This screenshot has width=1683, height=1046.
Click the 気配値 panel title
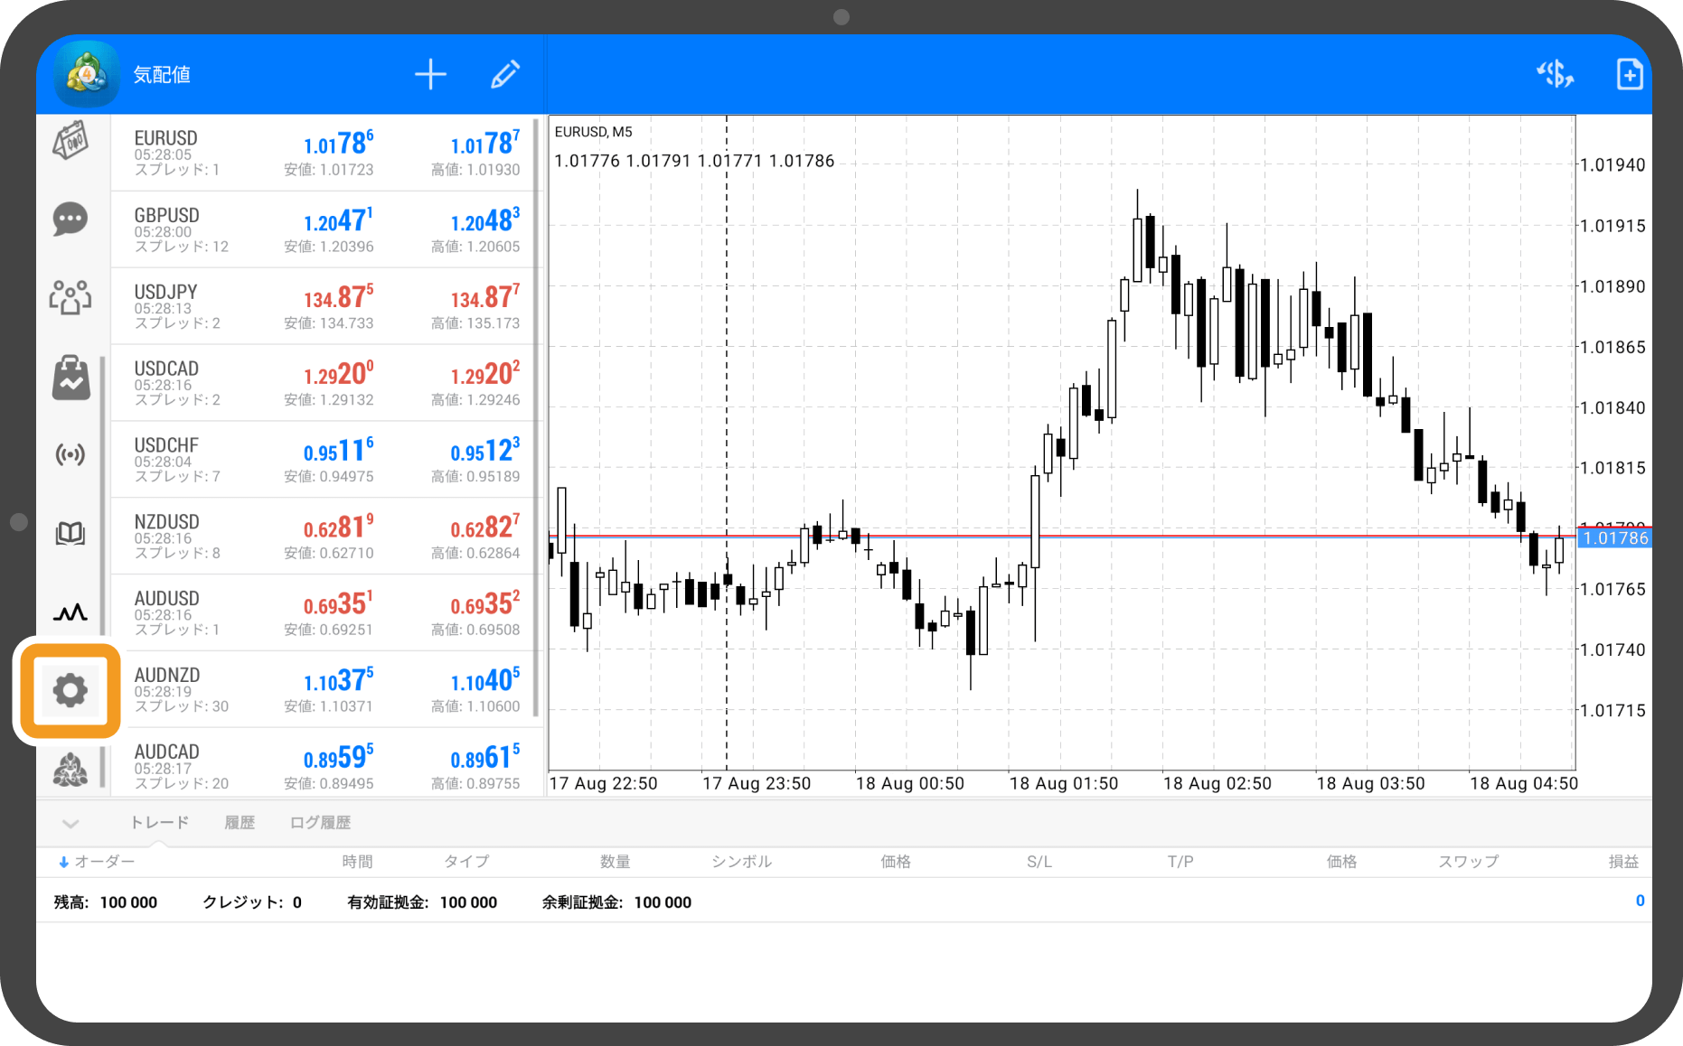[162, 75]
